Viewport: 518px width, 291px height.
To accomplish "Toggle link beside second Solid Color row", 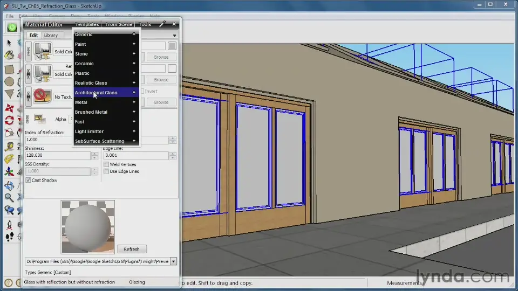I will tap(29, 74).
